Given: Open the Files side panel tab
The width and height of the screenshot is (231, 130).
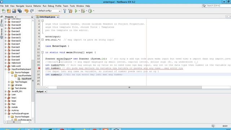Looking at the screenshot, I should (x=1, y=23).
